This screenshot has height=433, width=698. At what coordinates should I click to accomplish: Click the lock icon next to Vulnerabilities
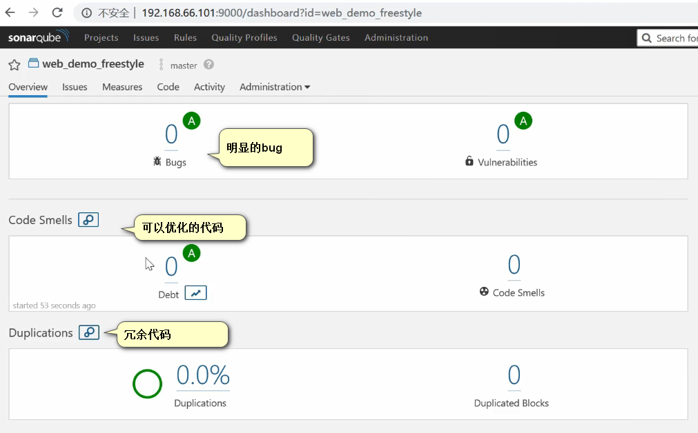pos(469,161)
